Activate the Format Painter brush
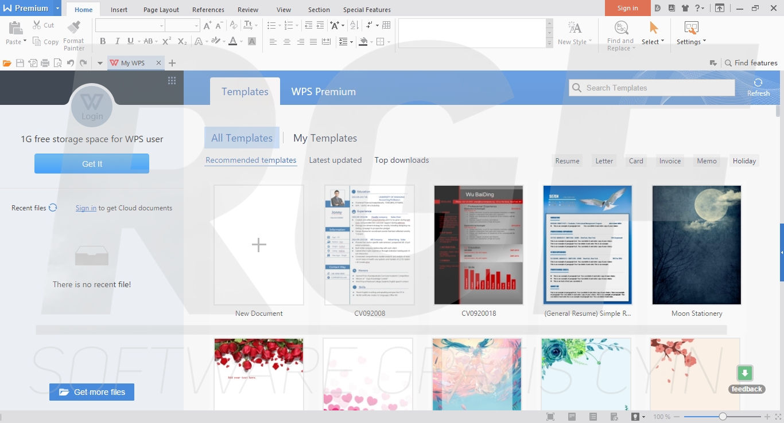The width and height of the screenshot is (784, 423). click(73, 28)
